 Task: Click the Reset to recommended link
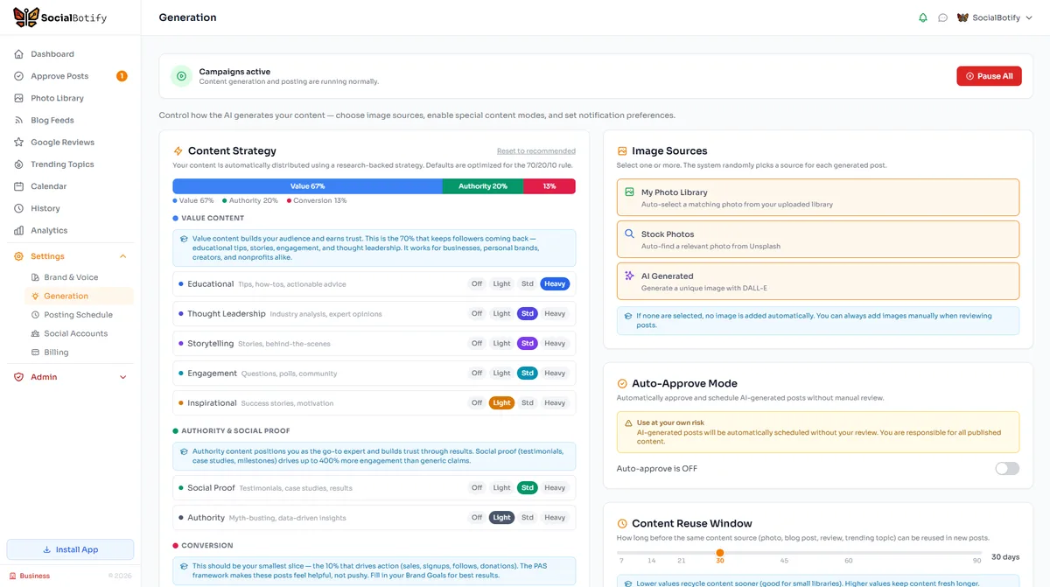[x=536, y=150]
